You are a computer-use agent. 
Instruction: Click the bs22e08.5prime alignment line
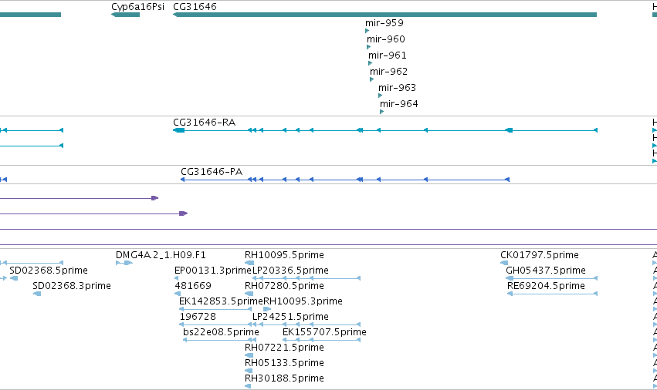[219, 340]
